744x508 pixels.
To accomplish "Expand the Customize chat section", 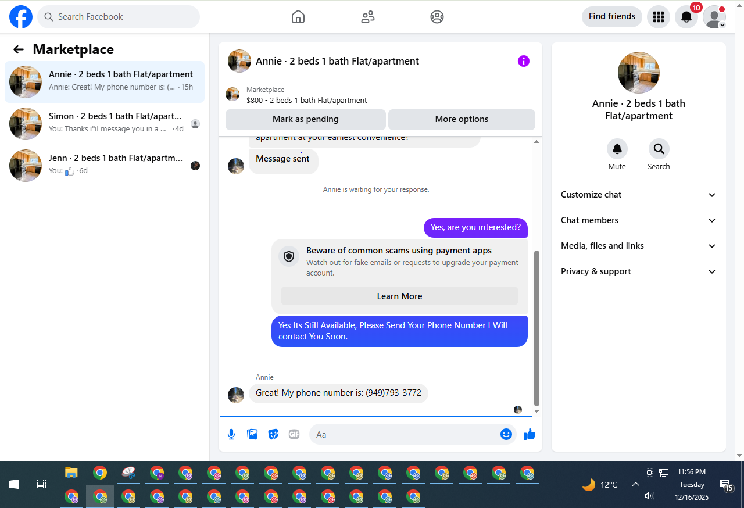I will [639, 195].
